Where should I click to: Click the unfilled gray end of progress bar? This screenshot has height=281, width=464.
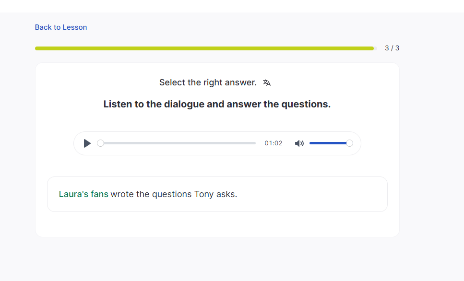click(375, 48)
